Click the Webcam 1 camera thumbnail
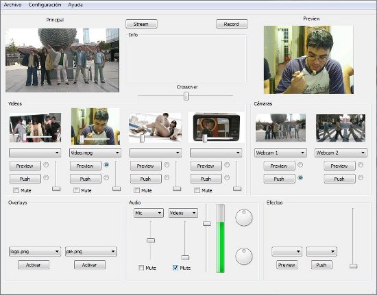 click(280, 128)
